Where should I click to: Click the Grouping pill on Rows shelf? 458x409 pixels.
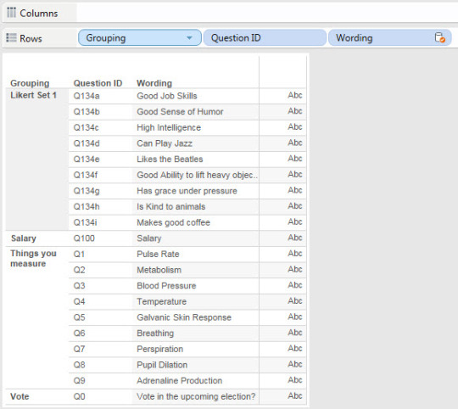(x=140, y=37)
